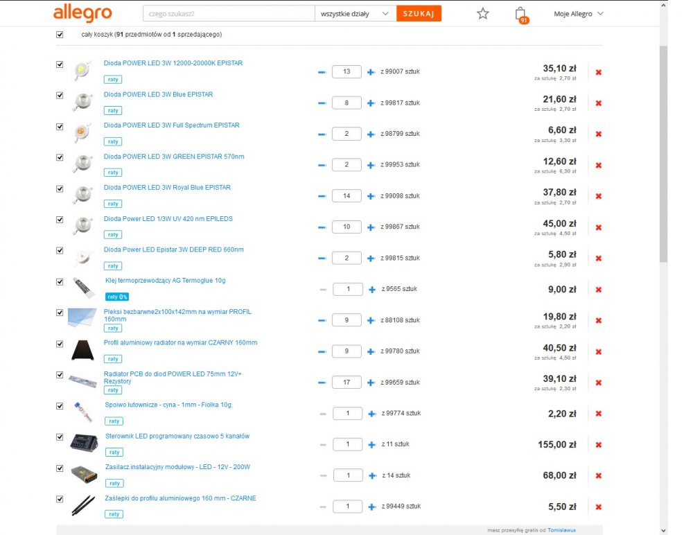Add one more Radiator PCB 75mm unit
Screen dimensions: 693x535
tap(371, 383)
